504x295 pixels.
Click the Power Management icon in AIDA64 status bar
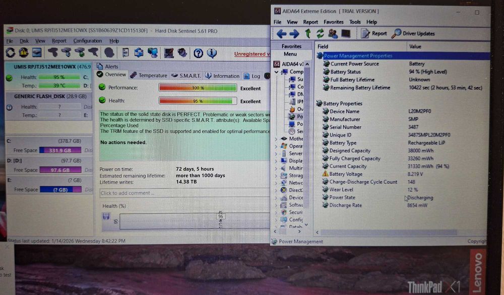274,242
